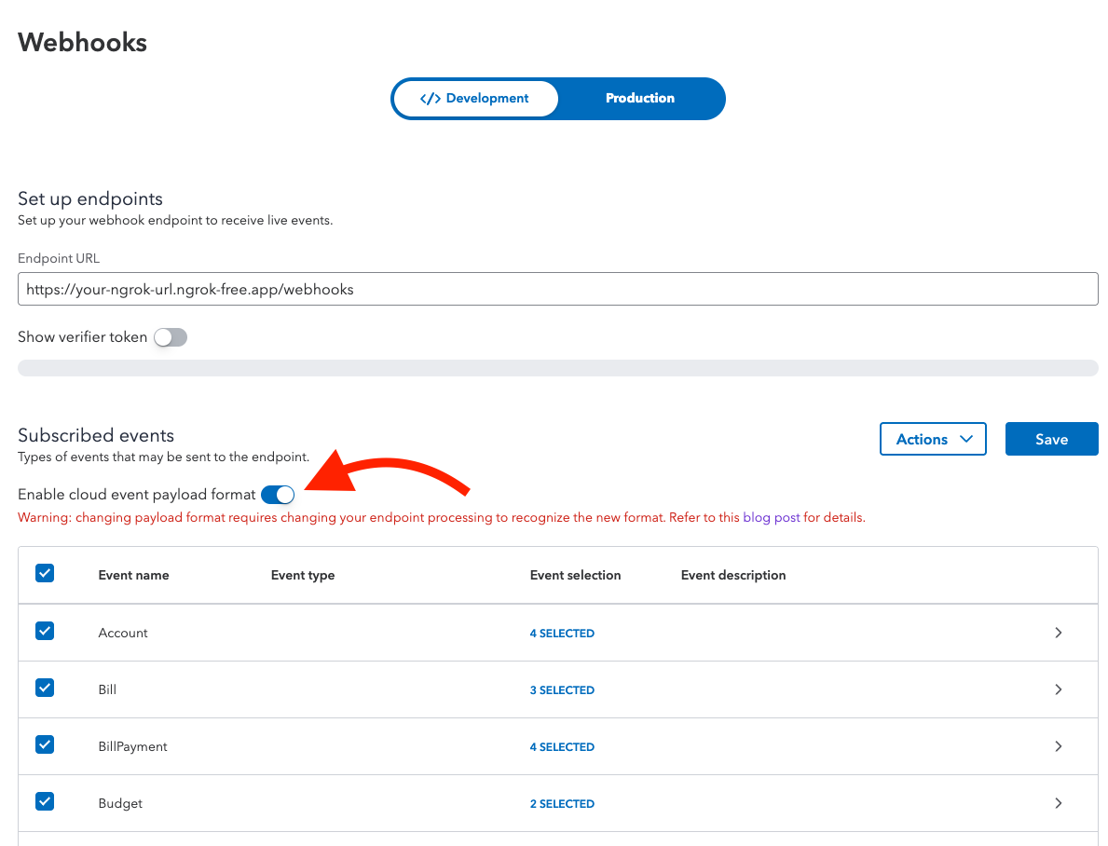Uncheck the Account event checkbox
Screen dimensions: 1108x846
coord(45,631)
